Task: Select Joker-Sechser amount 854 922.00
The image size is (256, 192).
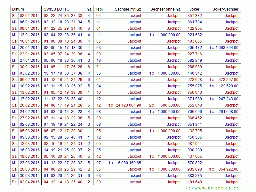Action: tap(228, 169)
